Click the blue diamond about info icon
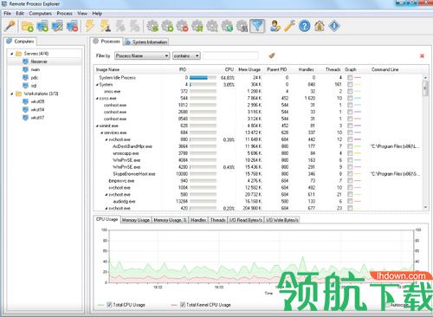Image resolution: width=433 pixels, height=317 pixels. tap(334, 26)
